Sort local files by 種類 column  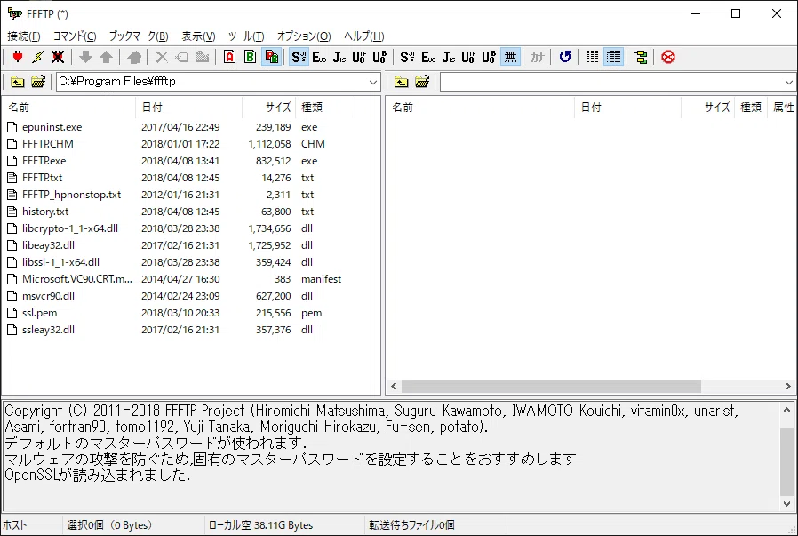(325, 108)
